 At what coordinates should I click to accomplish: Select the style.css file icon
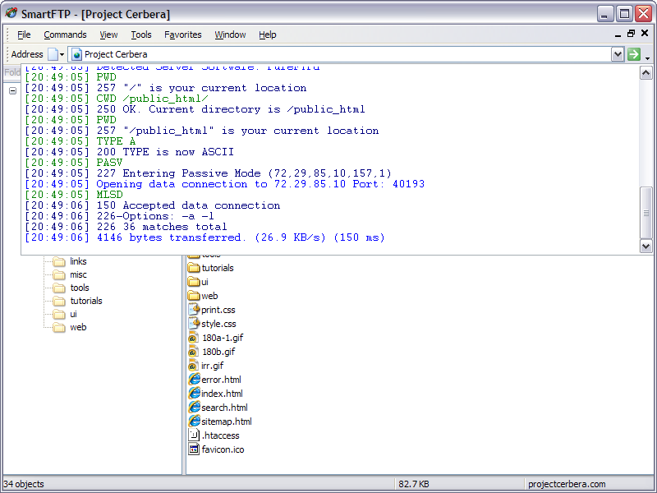tap(194, 323)
